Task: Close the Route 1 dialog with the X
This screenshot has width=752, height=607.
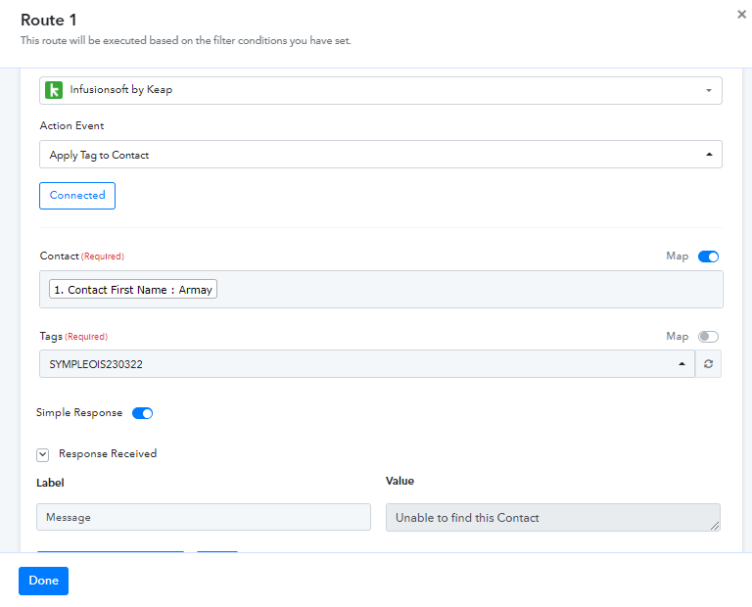Action: click(741, 15)
